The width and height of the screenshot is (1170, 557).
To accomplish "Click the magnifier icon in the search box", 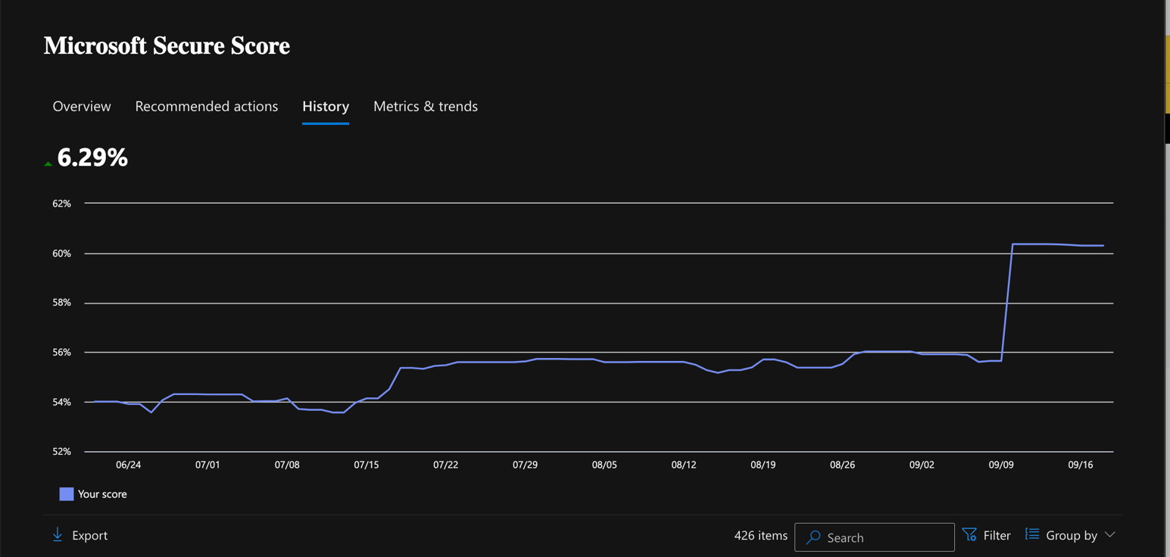I will (x=813, y=537).
